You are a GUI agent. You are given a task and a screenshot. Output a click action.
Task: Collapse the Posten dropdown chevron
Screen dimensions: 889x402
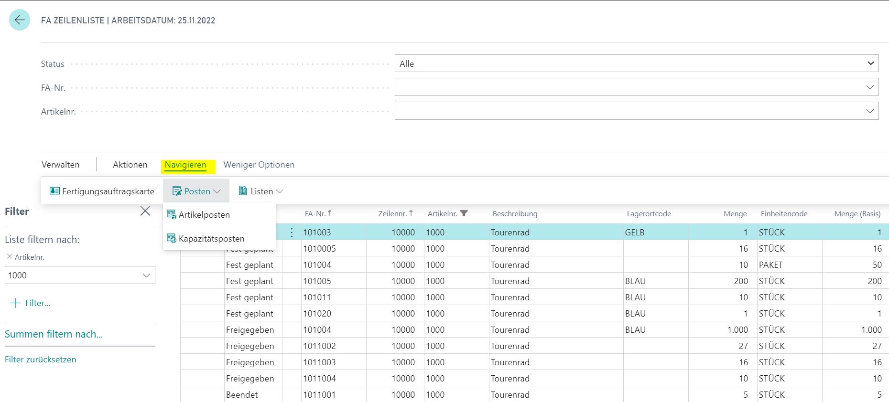click(x=217, y=191)
